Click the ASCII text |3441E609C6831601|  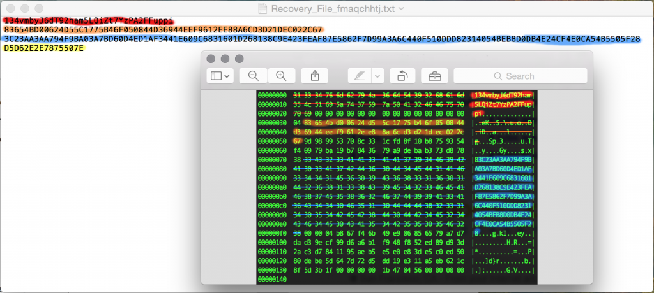click(503, 178)
